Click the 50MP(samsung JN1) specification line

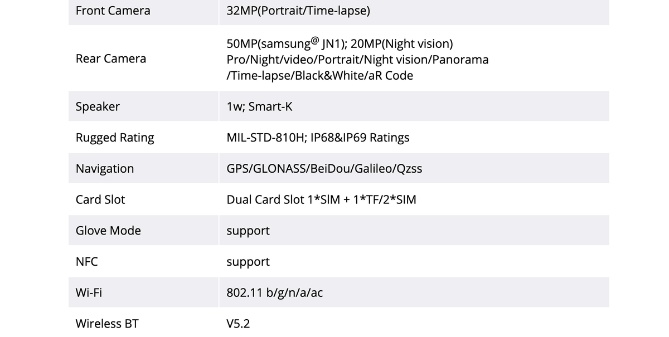(340, 43)
